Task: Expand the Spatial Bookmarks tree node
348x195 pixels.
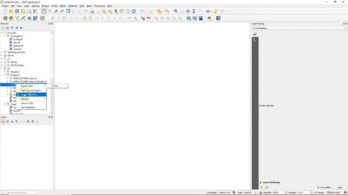Action: point(2,53)
